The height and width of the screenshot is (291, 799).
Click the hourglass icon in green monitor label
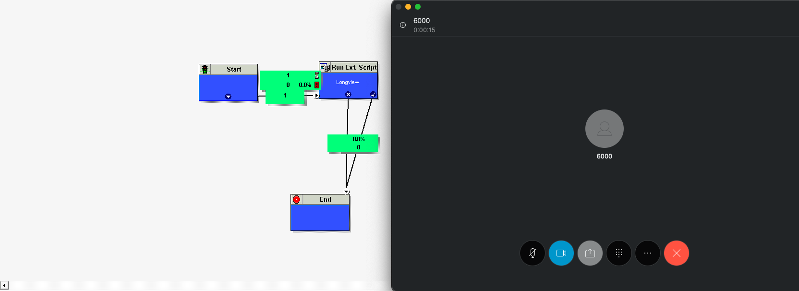[x=317, y=75]
